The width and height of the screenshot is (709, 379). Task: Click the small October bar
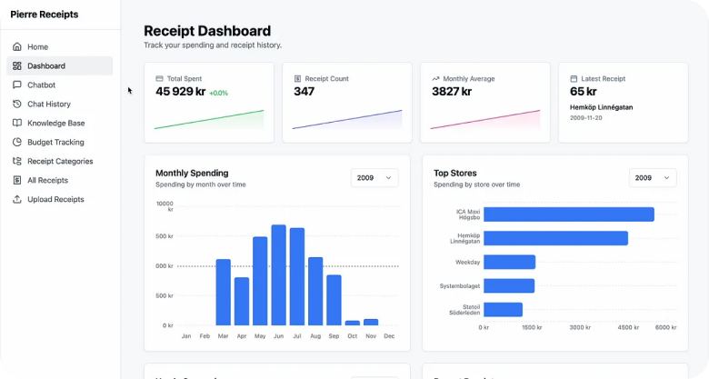pos(353,323)
